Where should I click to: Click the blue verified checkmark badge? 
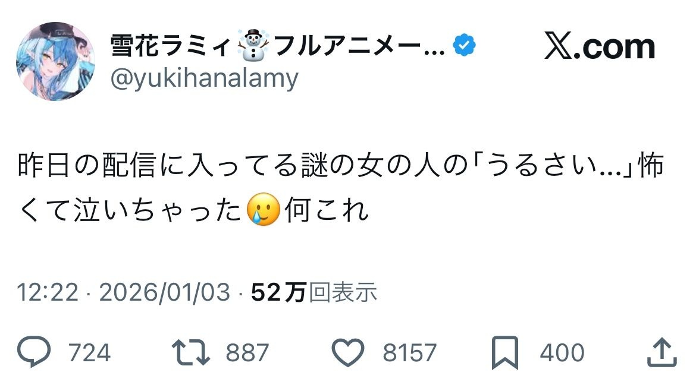(464, 46)
